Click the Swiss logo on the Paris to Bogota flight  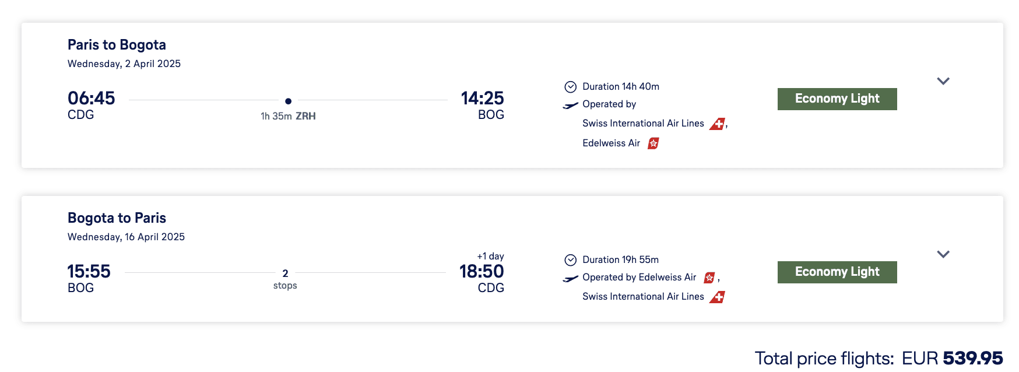click(717, 124)
